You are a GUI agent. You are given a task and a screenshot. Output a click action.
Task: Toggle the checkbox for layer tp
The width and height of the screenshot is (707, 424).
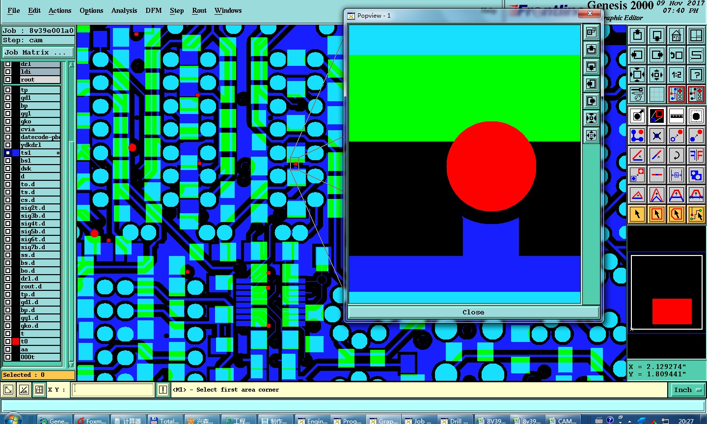[8, 90]
